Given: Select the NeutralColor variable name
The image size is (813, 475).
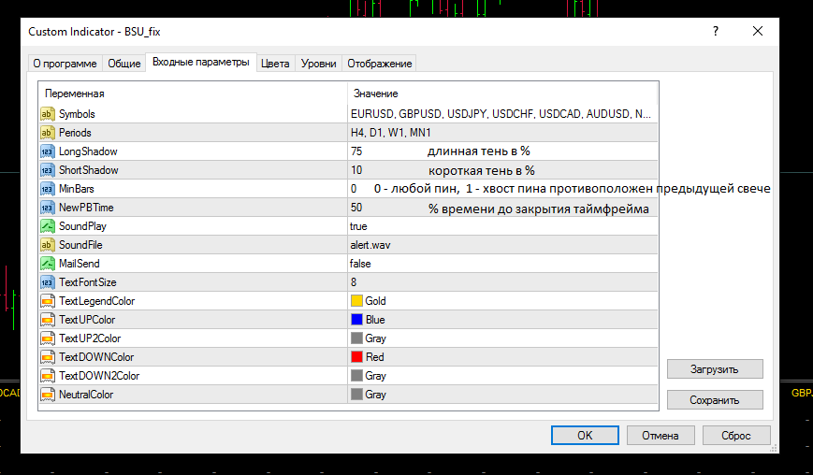Looking at the screenshot, I should coord(86,395).
